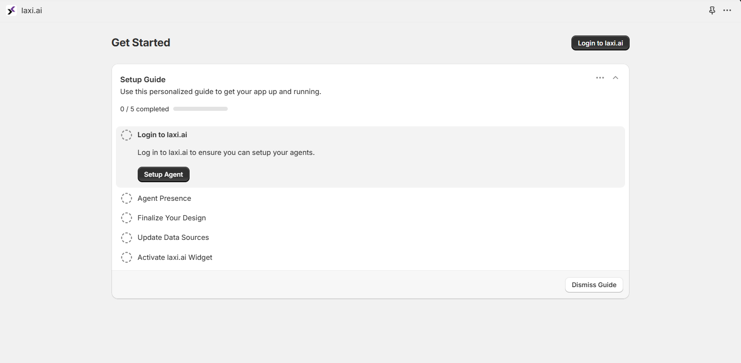The height and width of the screenshot is (363, 741).
Task: Click the setup progress bar
Action: tap(200, 109)
